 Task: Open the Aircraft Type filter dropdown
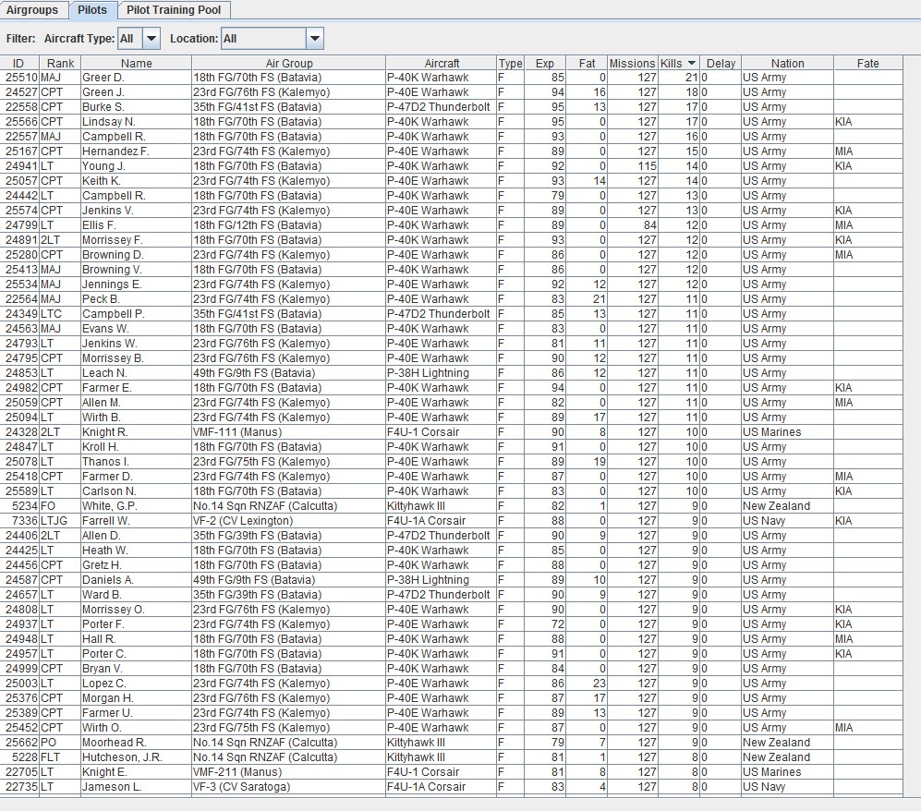point(151,39)
